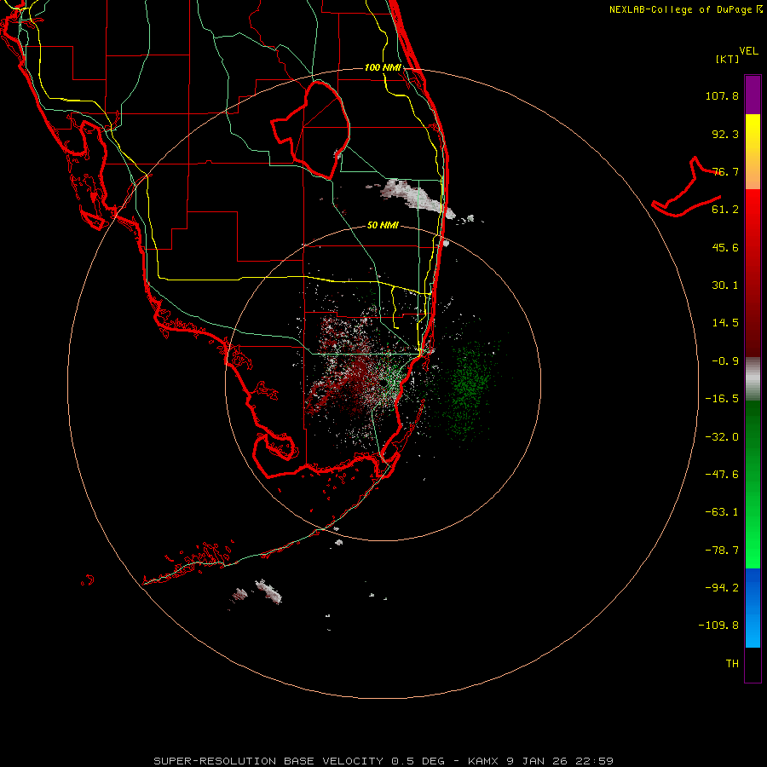Click the 100 NMI range ring label
The width and height of the screenshot is (767, 767).
pyautogui.click(x=383, y=67)
